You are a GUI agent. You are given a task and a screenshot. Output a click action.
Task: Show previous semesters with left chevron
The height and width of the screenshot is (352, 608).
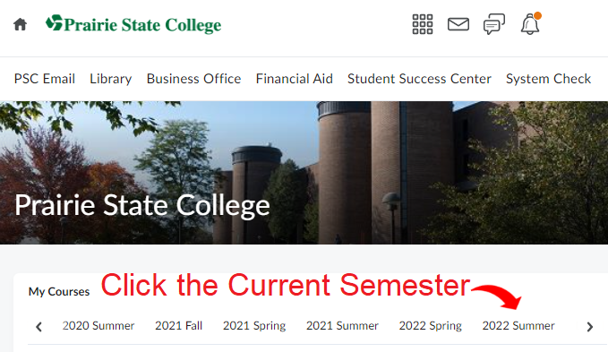point(39,327)
